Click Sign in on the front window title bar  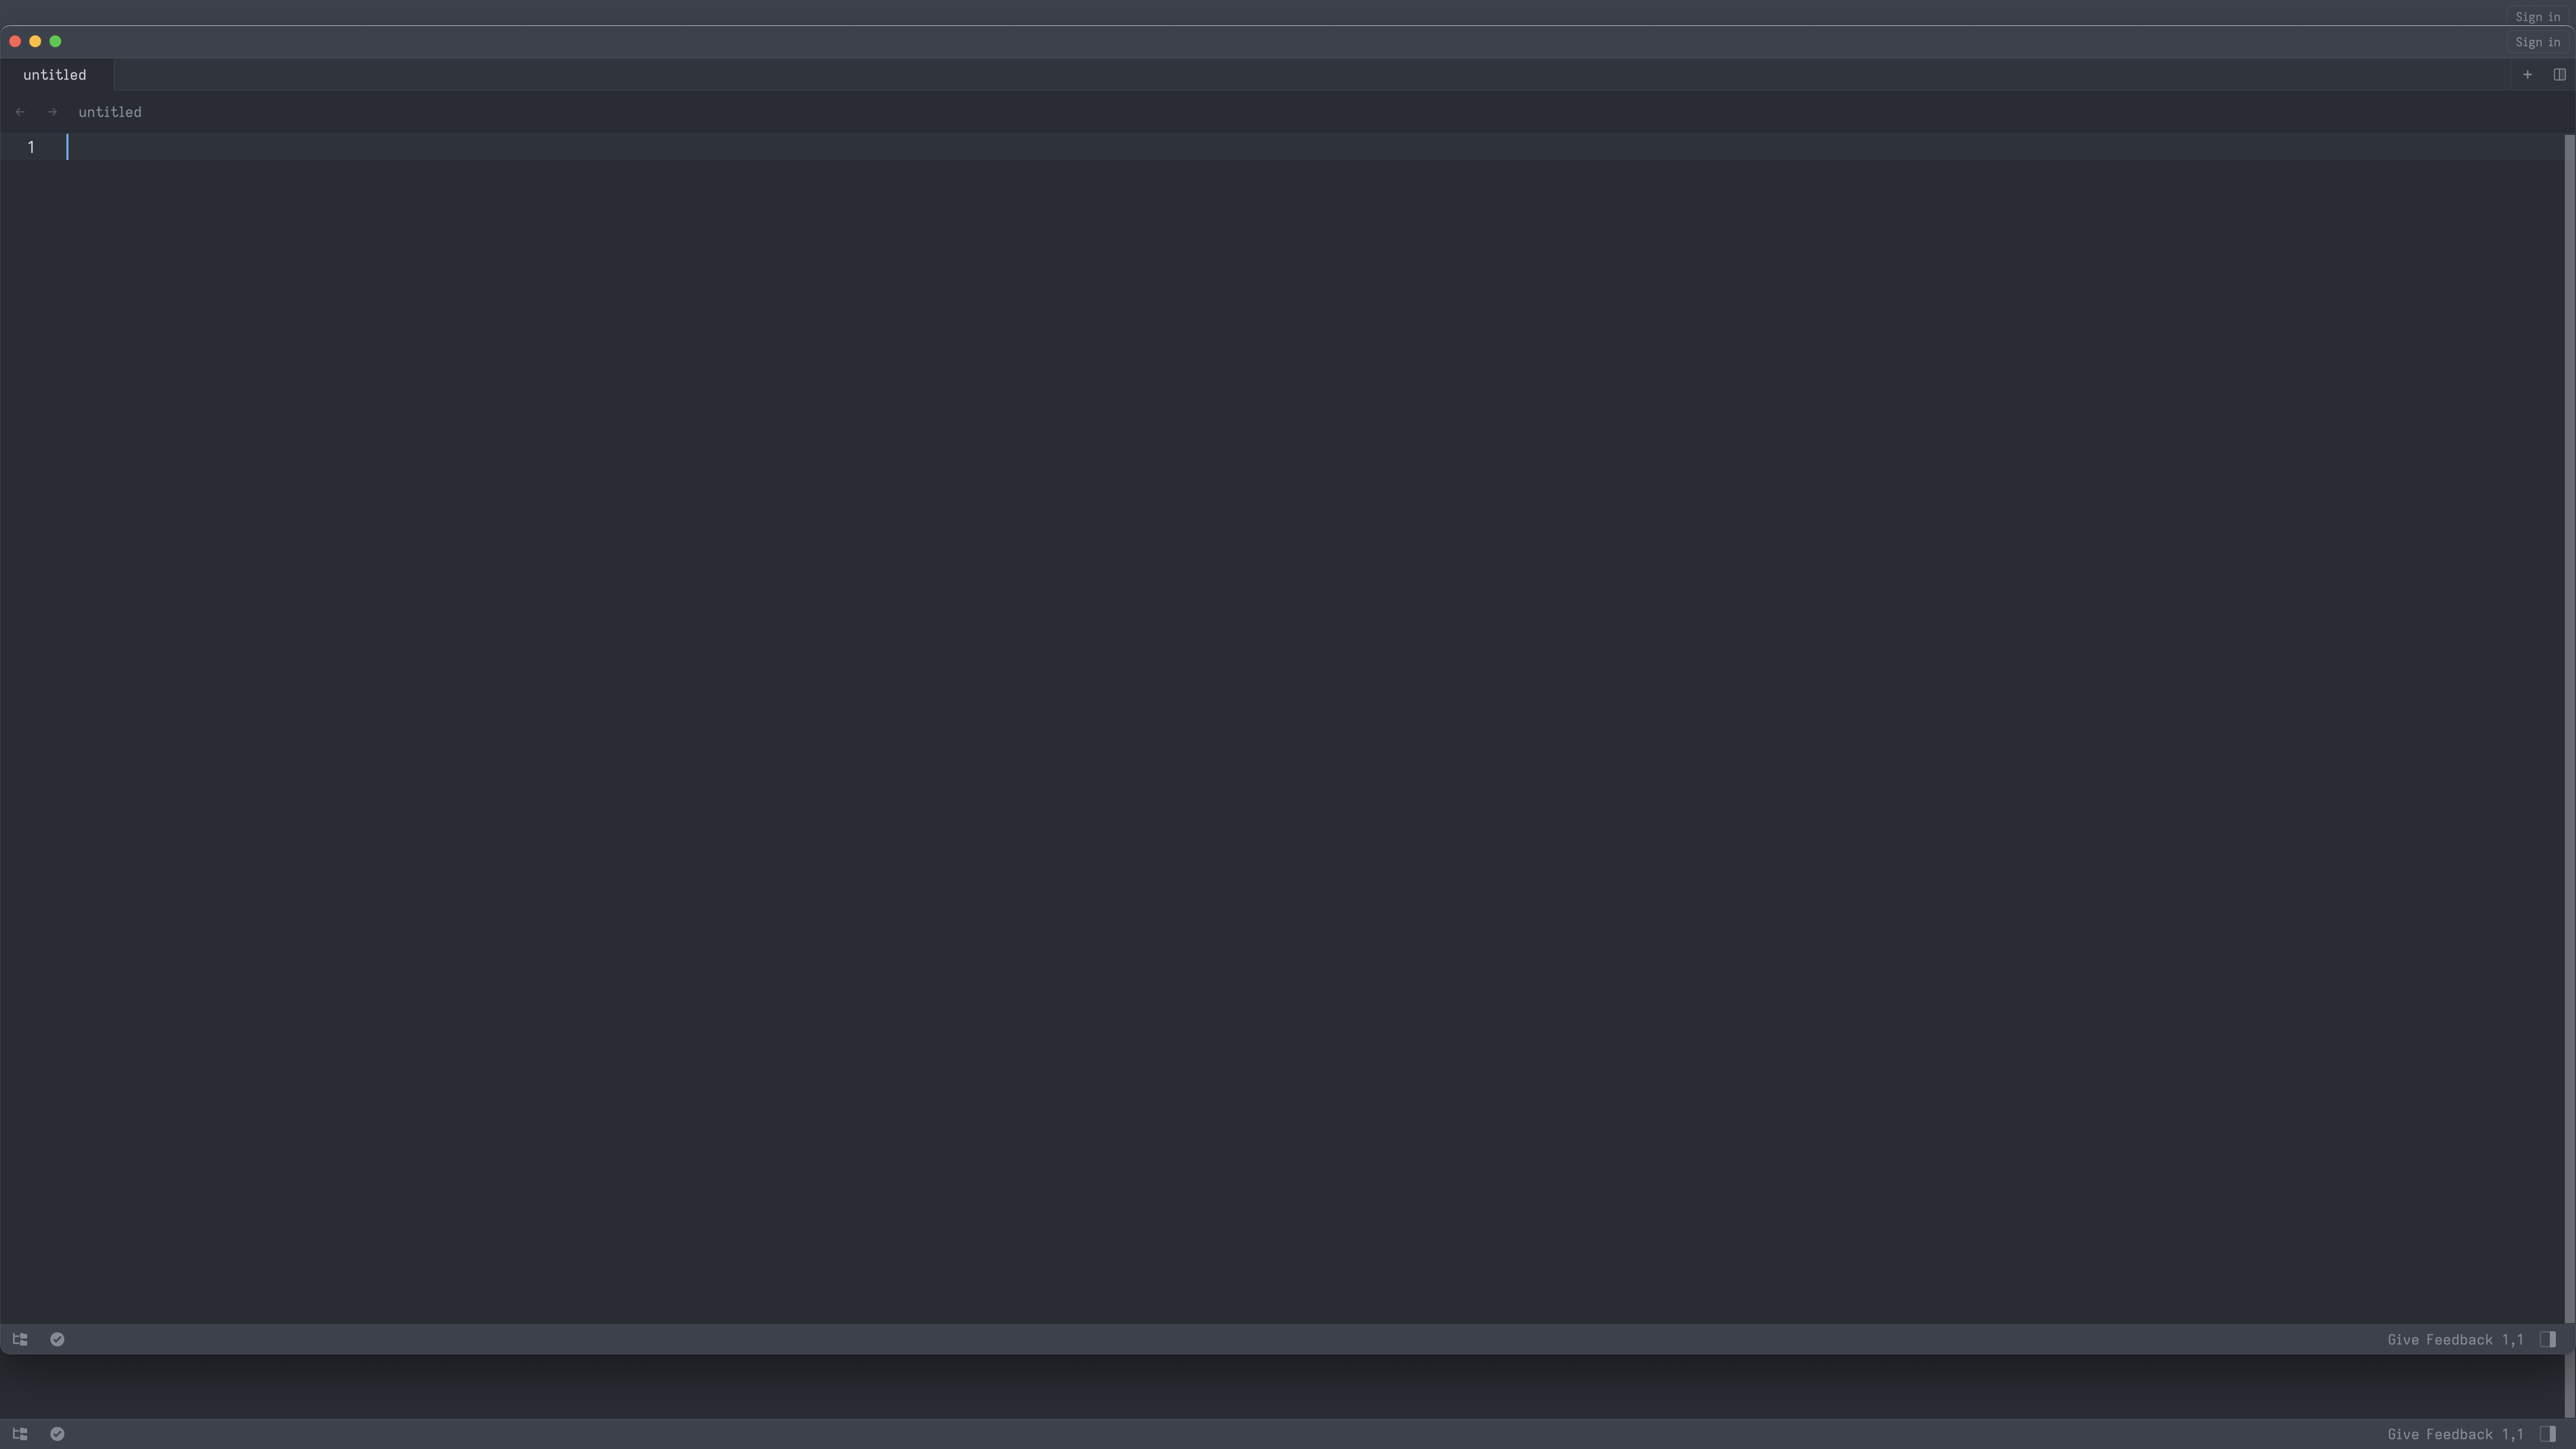coord(2538,42)
